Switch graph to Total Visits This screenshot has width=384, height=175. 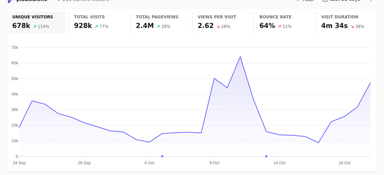point(99,23)
